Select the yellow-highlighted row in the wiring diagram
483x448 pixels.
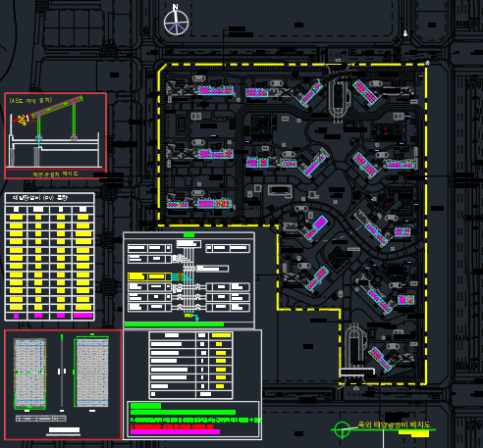(149, 276)
